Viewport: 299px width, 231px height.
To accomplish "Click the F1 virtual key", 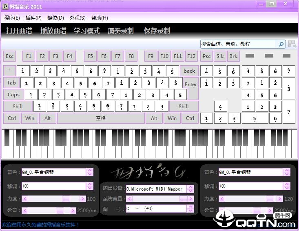I will 29,56.
